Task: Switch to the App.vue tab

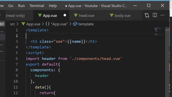Action: click(51, 15)
